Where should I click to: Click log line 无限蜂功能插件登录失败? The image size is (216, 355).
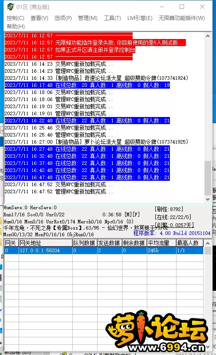point(95,43)
